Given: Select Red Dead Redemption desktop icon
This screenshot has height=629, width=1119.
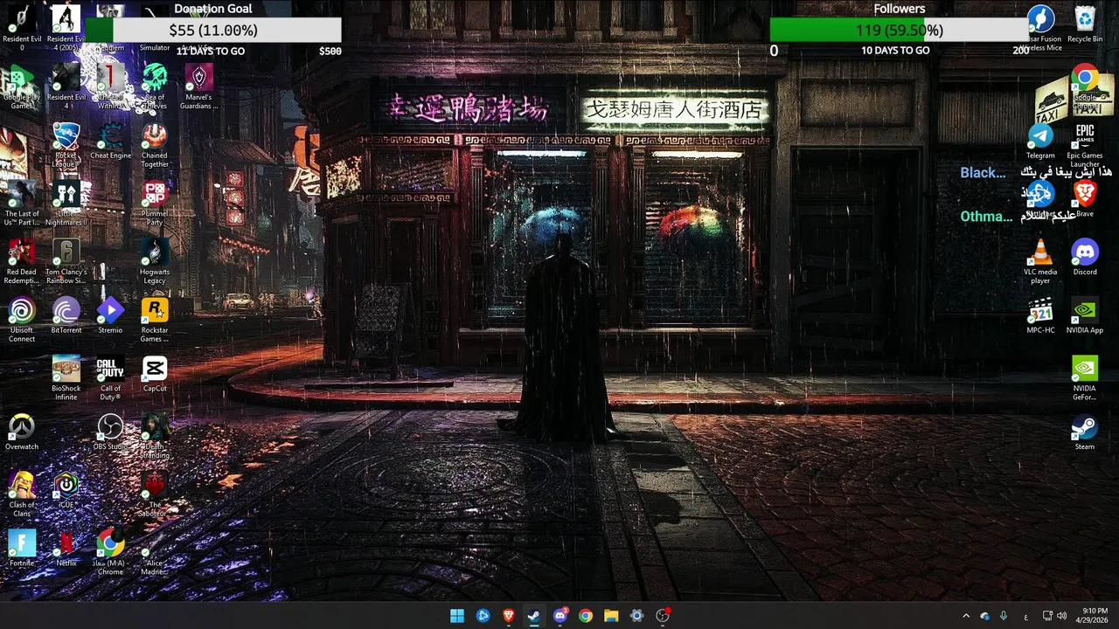Looking at the screenshot, I should [22, 262].
